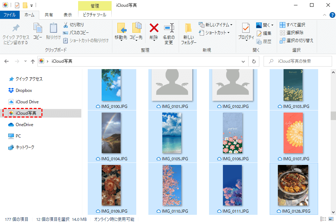Select iCloud Drive in the navigation pane
Viewport: 336px width, 223px height.
tap(27, 102)
